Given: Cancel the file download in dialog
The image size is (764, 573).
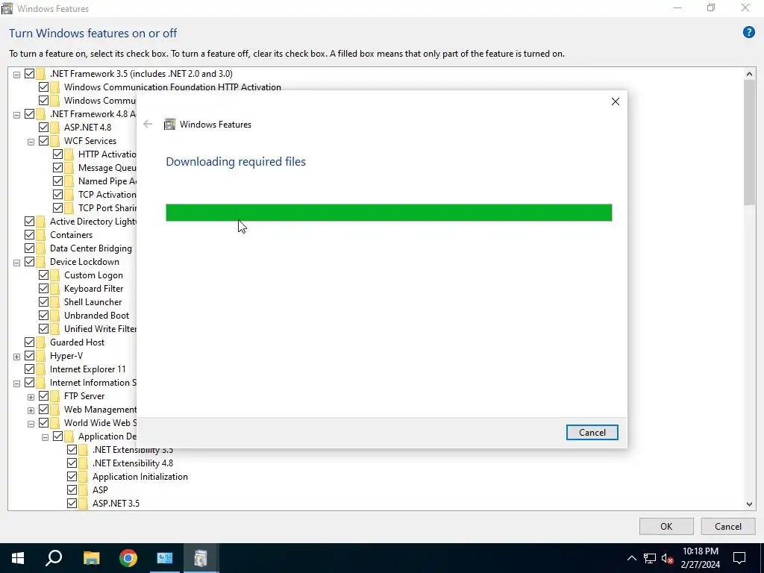Looking at the screenshot, I should coord(592,433).
